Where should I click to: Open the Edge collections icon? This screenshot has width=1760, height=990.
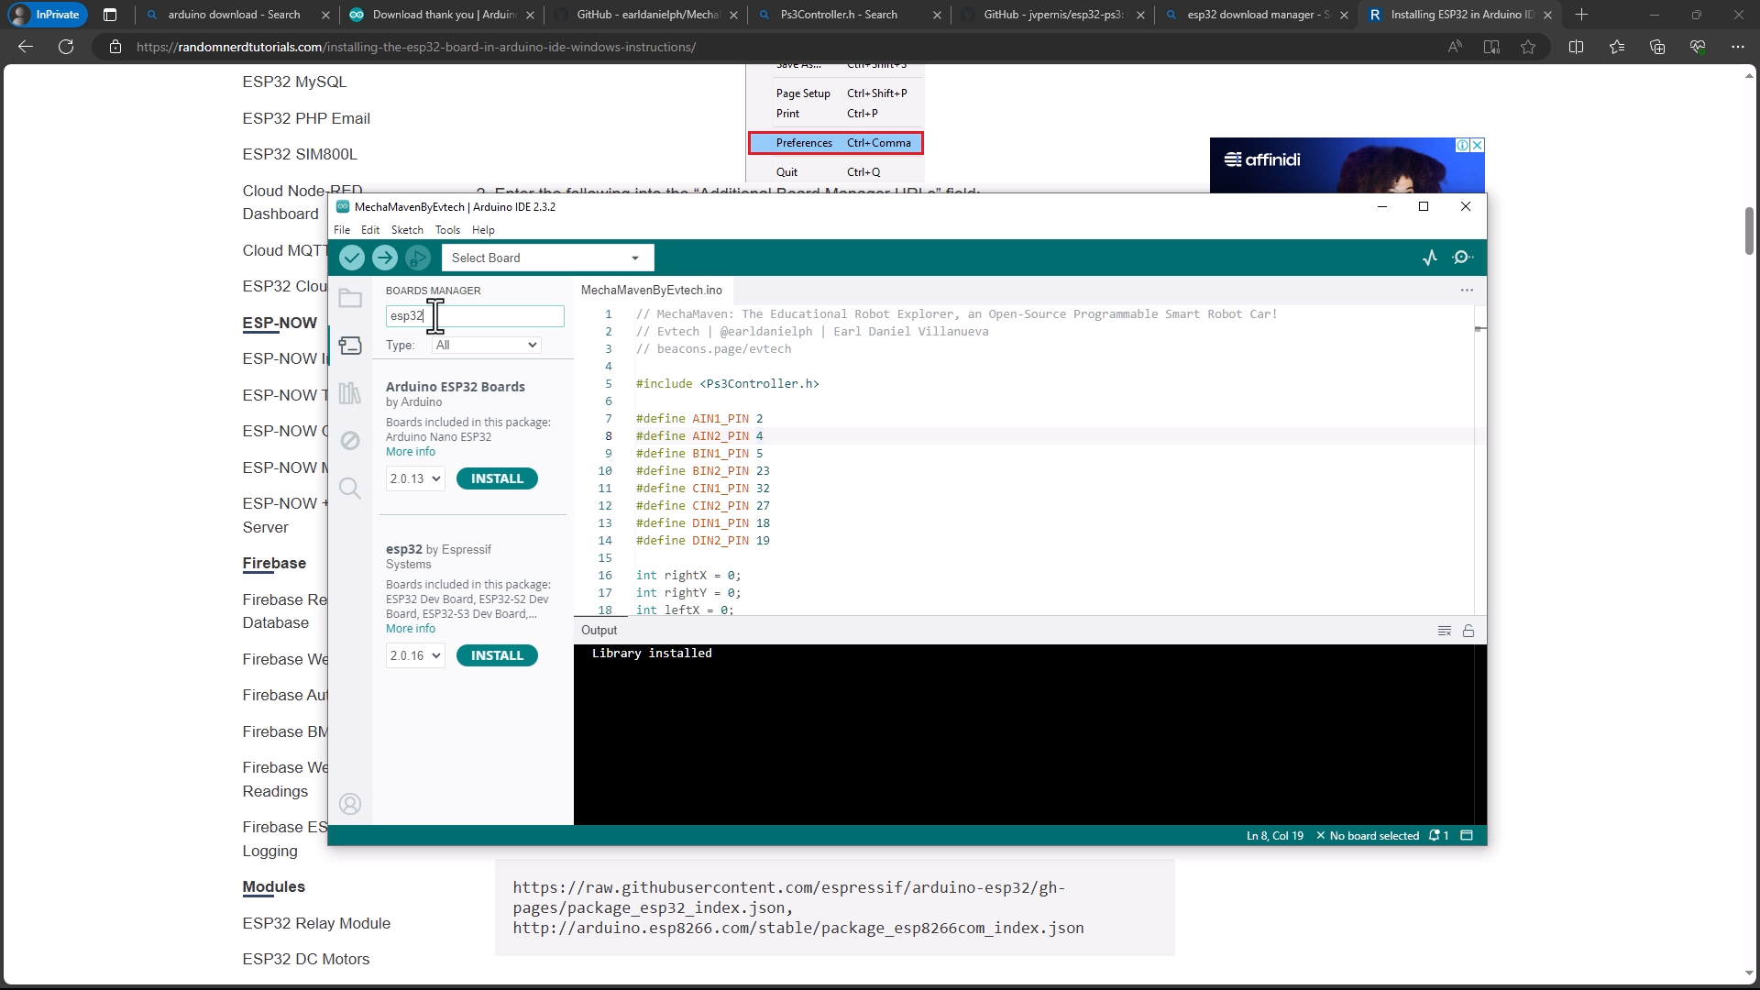(1657, 47)
